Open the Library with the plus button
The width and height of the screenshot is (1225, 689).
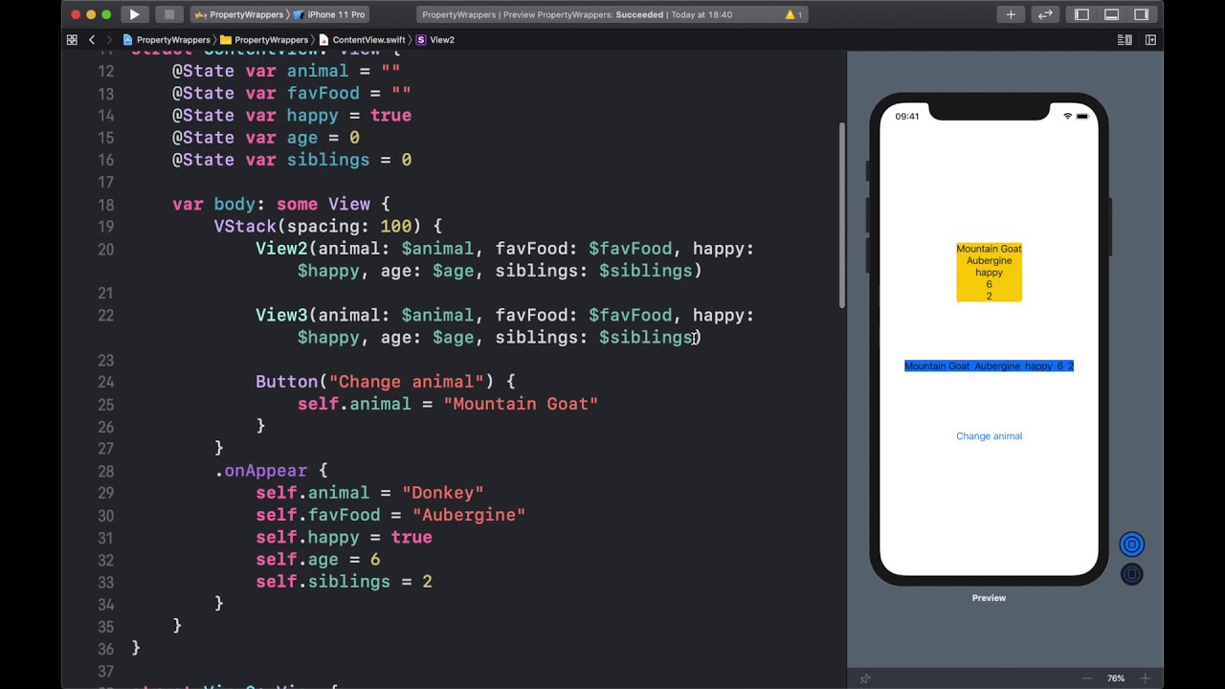1011,14
